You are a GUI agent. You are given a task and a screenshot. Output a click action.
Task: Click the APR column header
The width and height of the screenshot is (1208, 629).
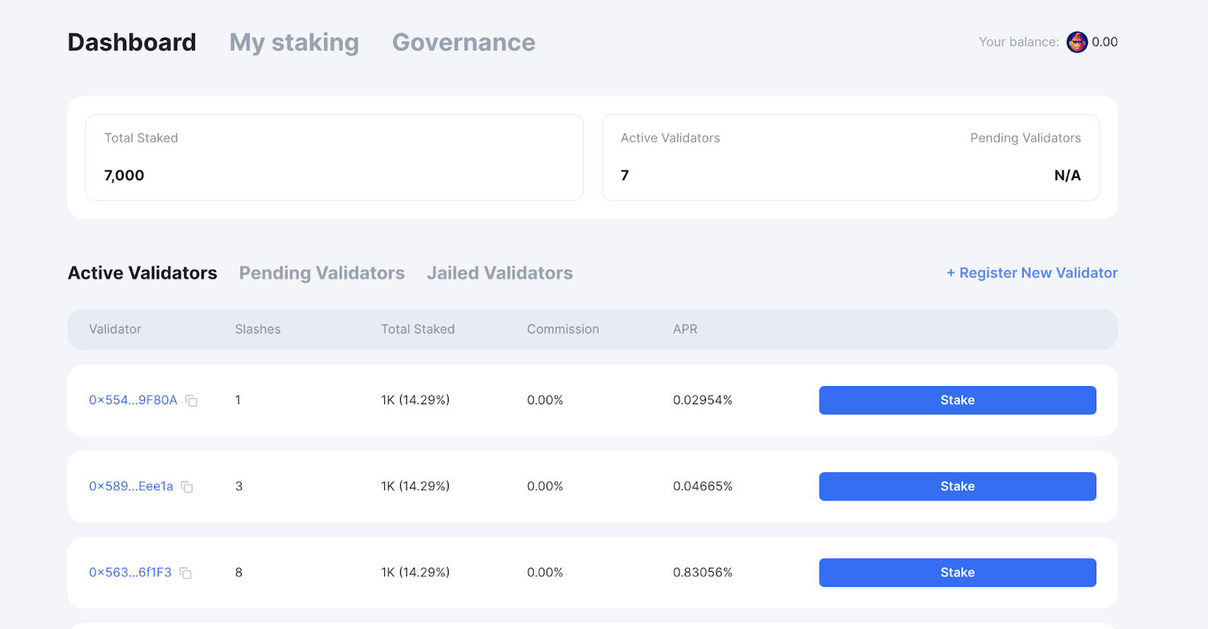pyautogui.click(x=686, y=330)
